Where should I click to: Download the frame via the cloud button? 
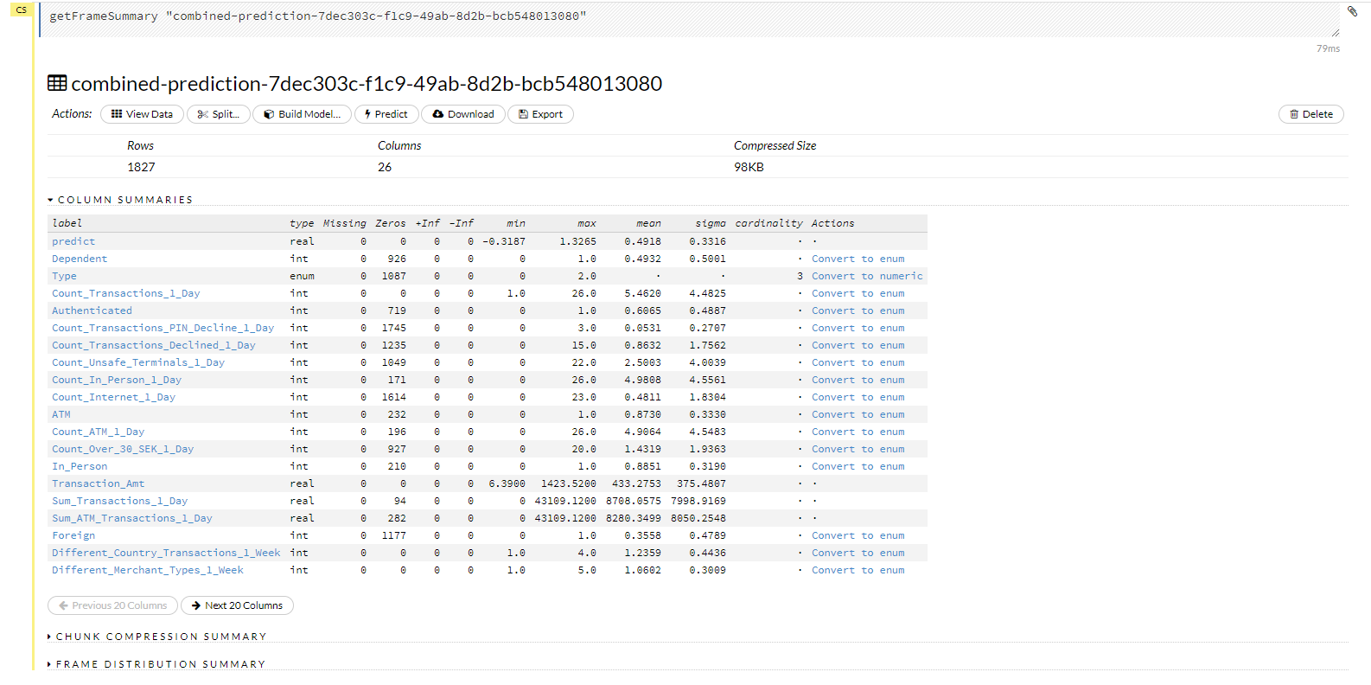(x=463, y=114)
